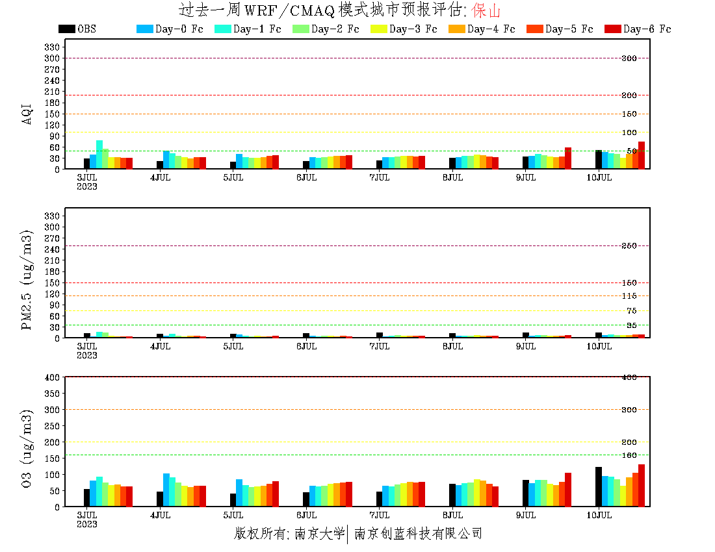Viewport: 715px width, 552px height.
Task: Click the Day-6 Fc legend label
Action: pyautogui.click(x=647, y=29)
